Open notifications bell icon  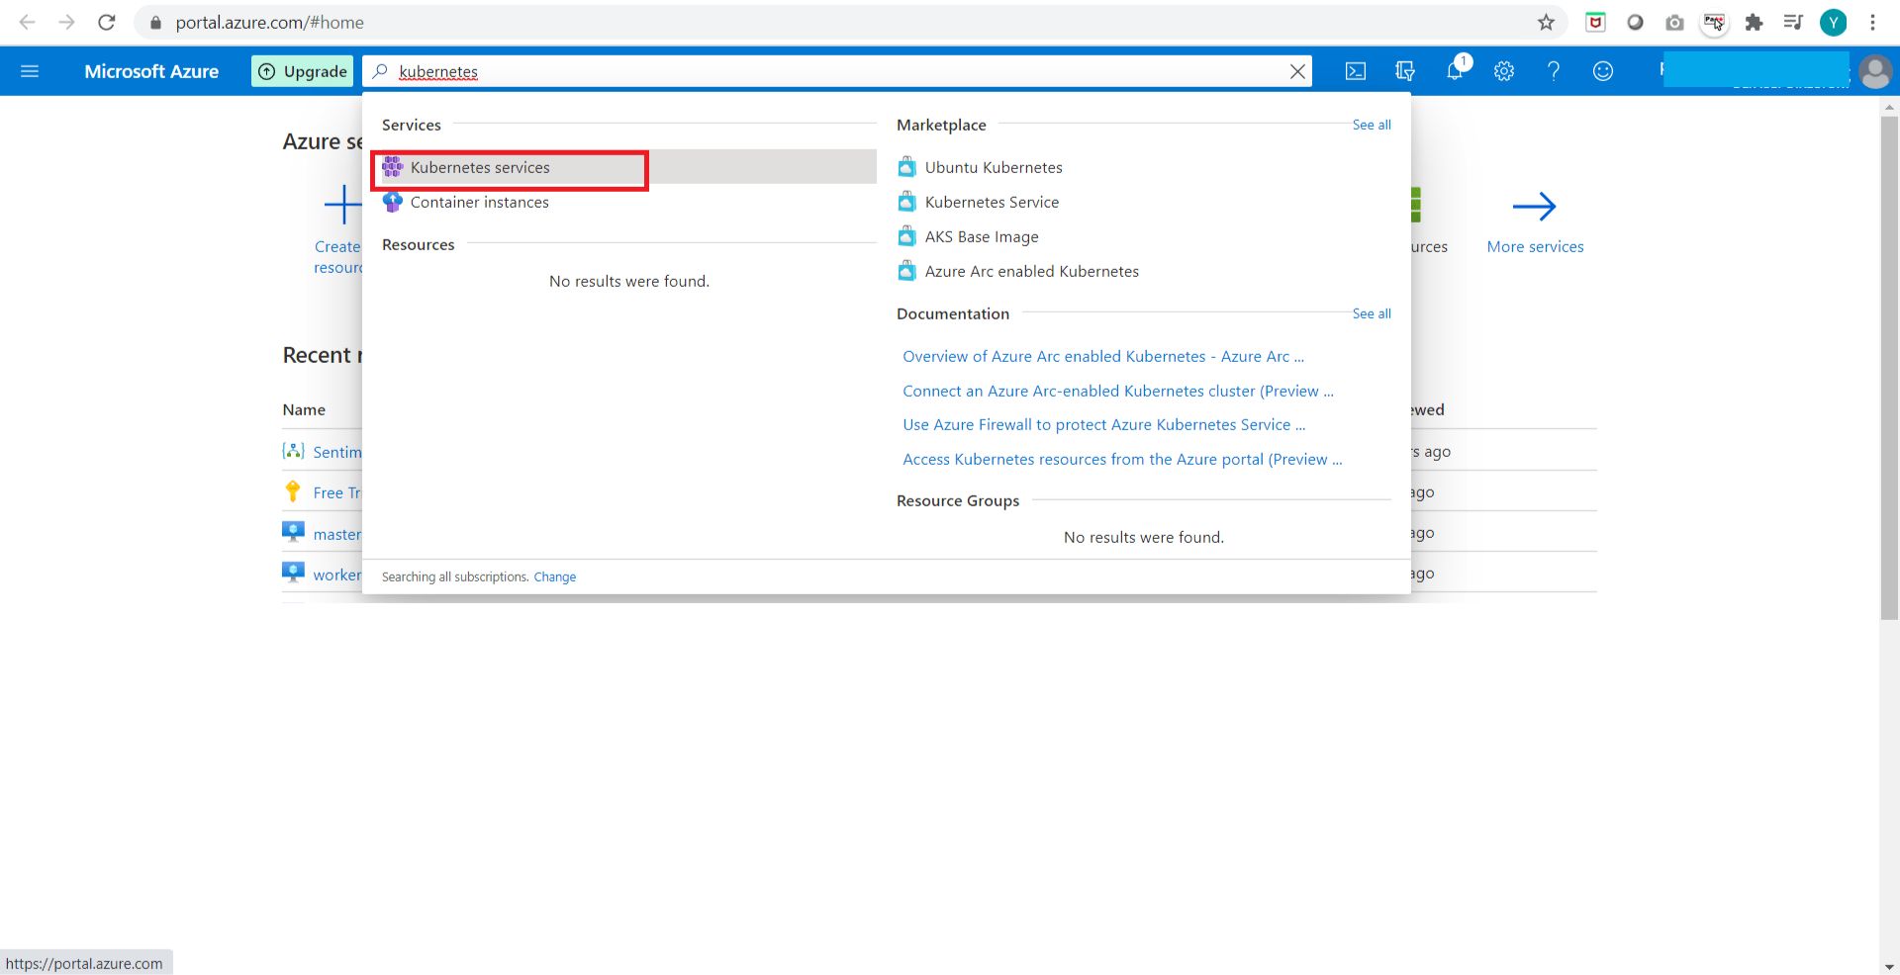pyautogui.click(x=1455, y=71)
